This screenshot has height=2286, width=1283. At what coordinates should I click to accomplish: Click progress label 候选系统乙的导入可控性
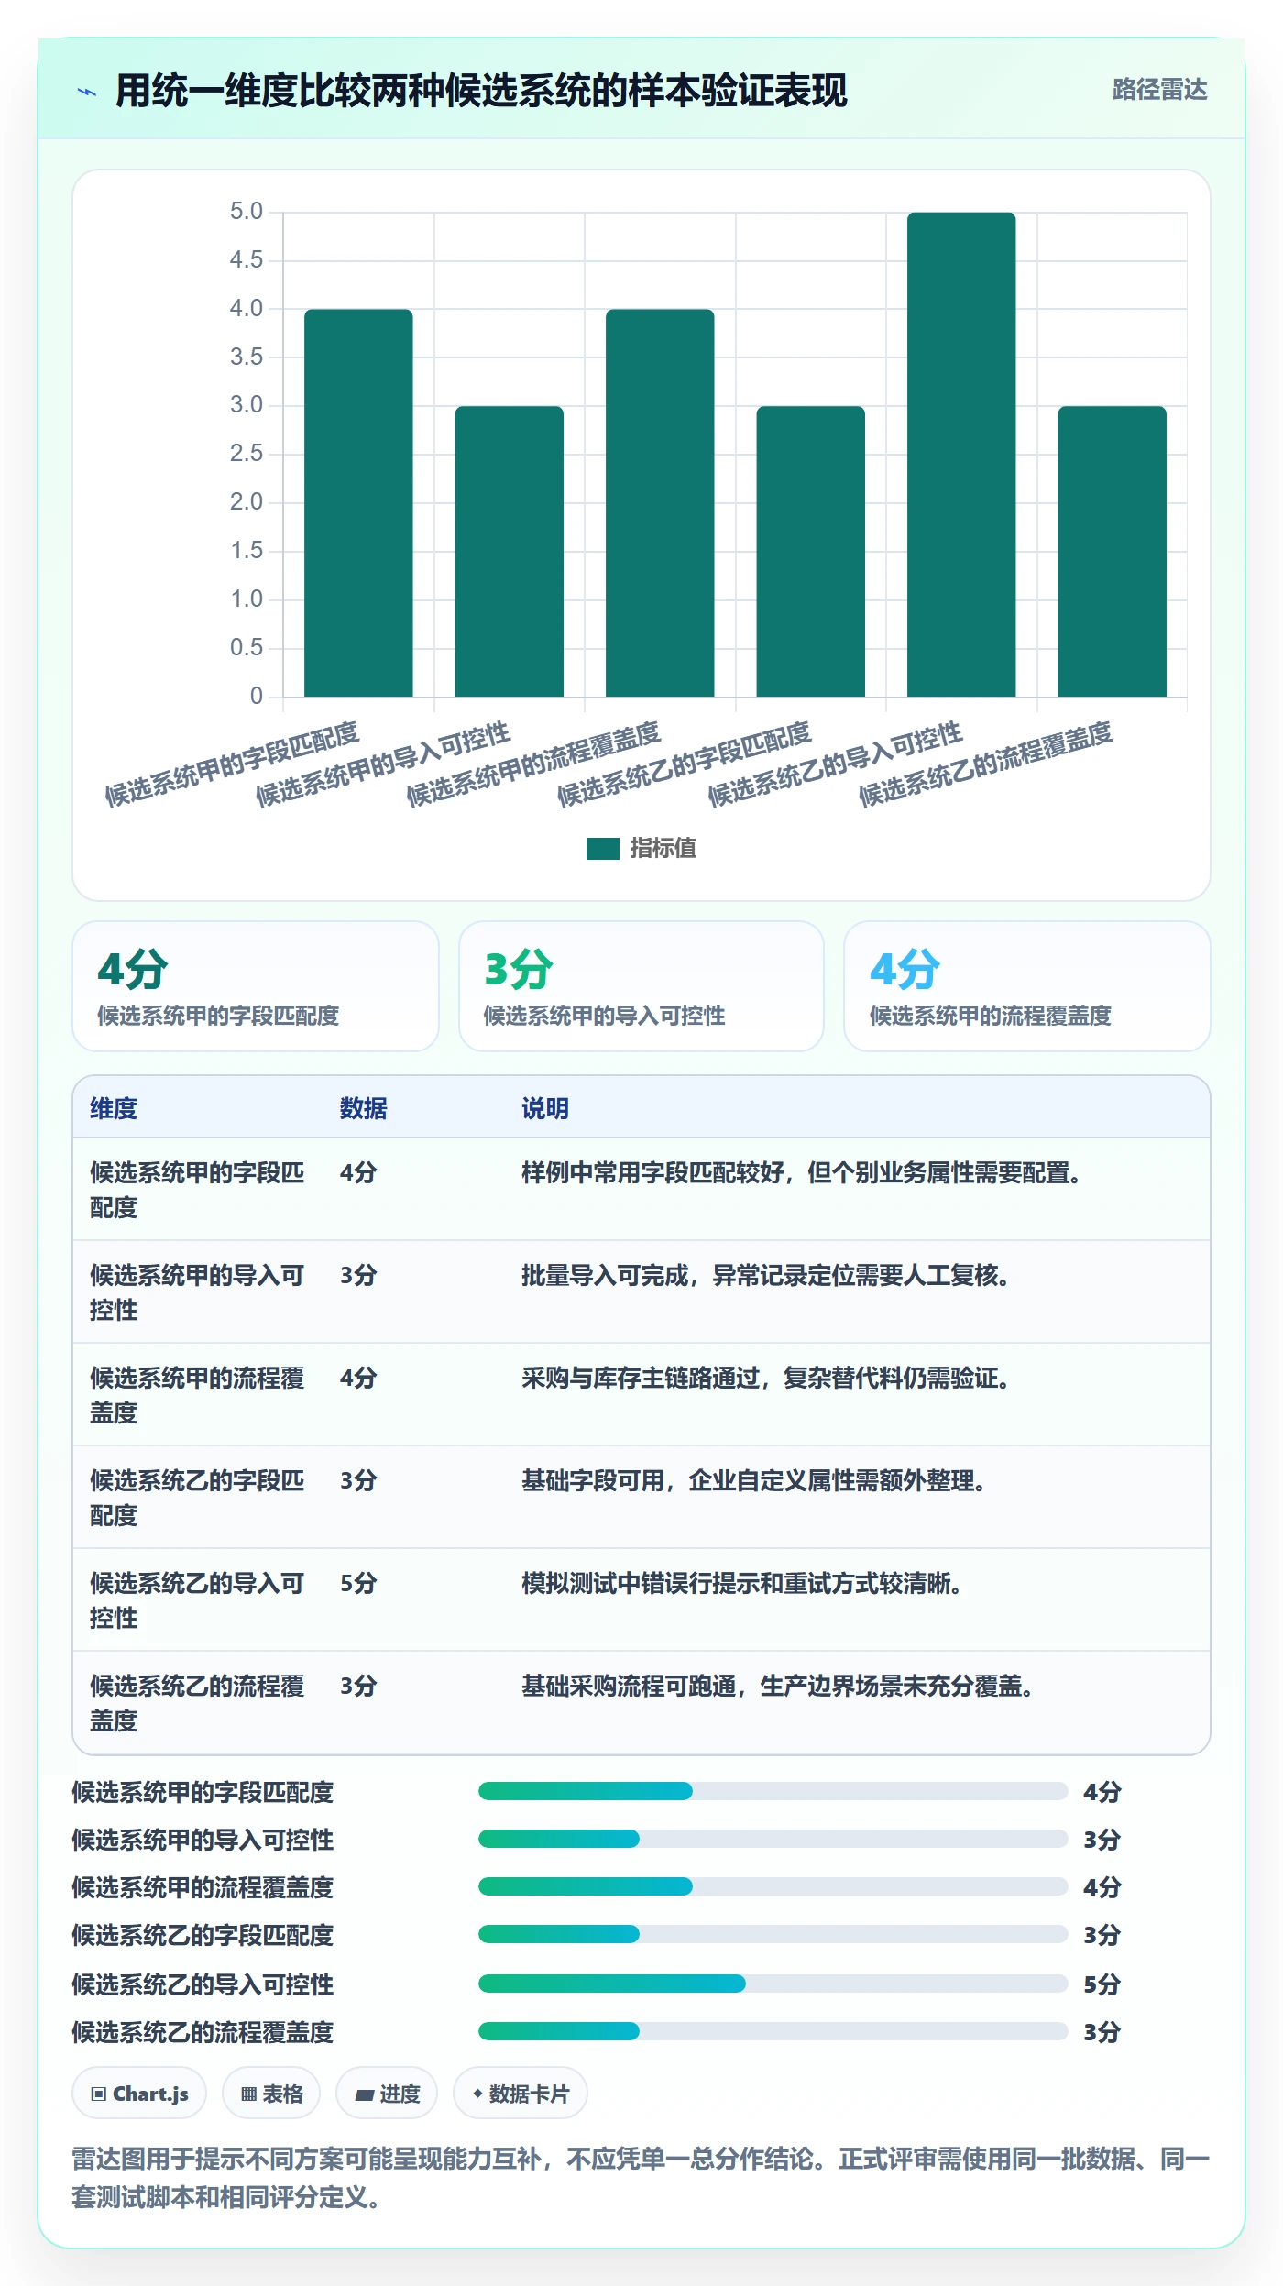[203, 1984]
